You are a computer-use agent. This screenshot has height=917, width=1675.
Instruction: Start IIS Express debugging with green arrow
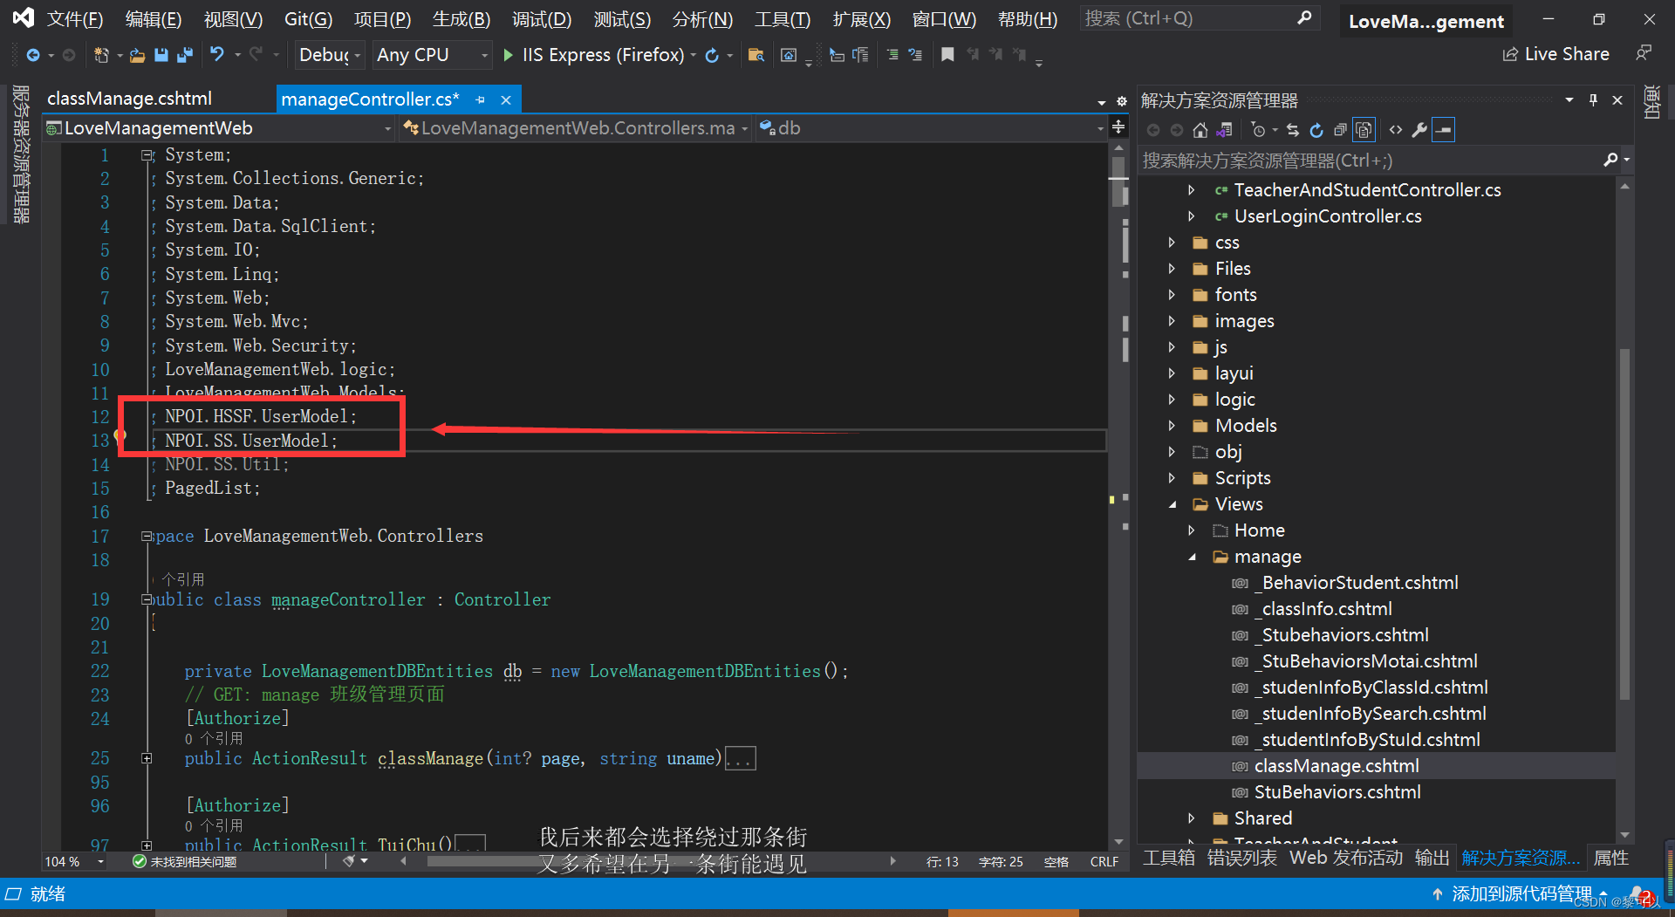[509, 55]
